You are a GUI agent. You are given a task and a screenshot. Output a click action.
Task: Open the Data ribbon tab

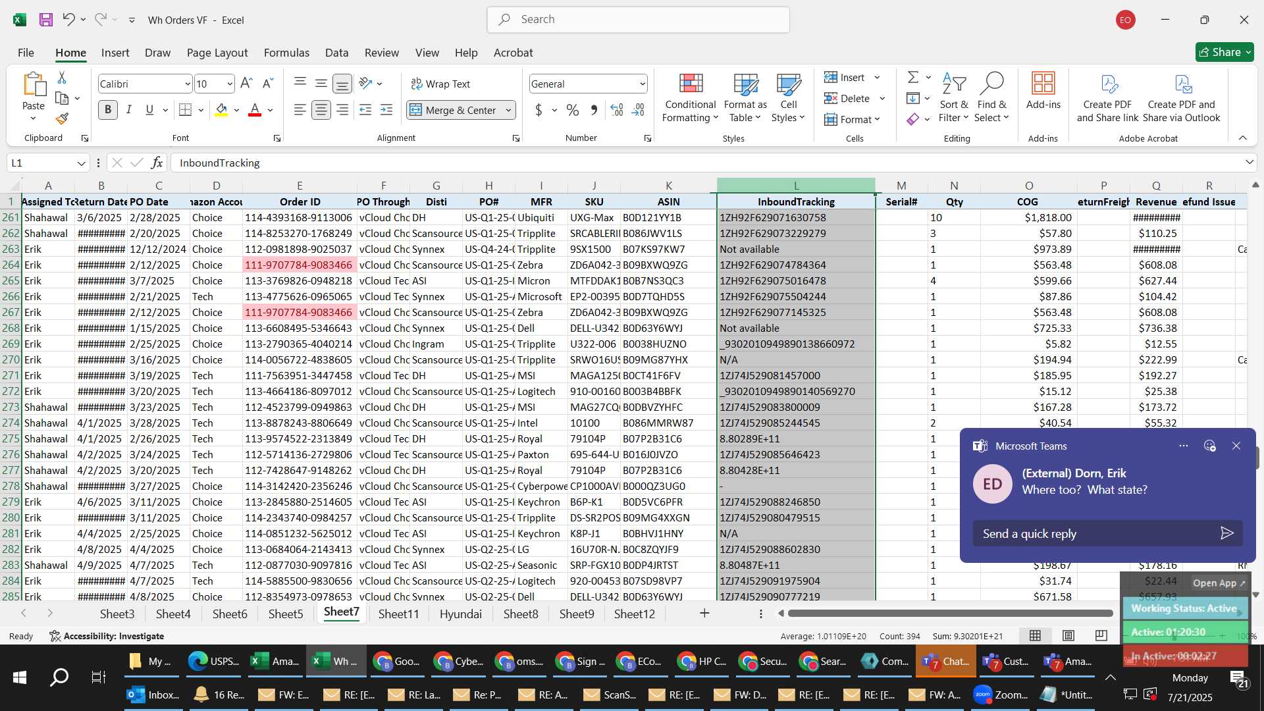pyautogui.click(x=336, y=53)
